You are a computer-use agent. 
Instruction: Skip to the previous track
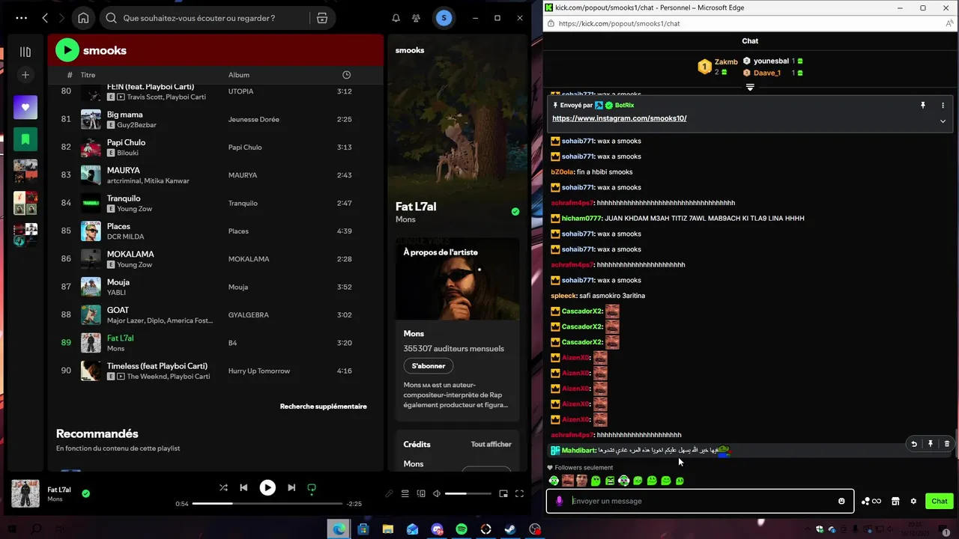tap(243, 487)
